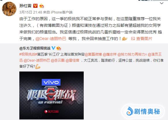The image size is (168, 120).
Task: Open the @岳云鹏 mention
Action: (x=58, y=60)
